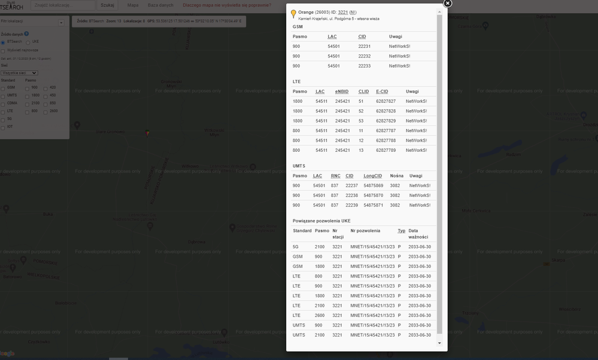598x360 pixels.
Task: Click the Znajdź lokalizację search field
Action: click(x=63, y=5)
